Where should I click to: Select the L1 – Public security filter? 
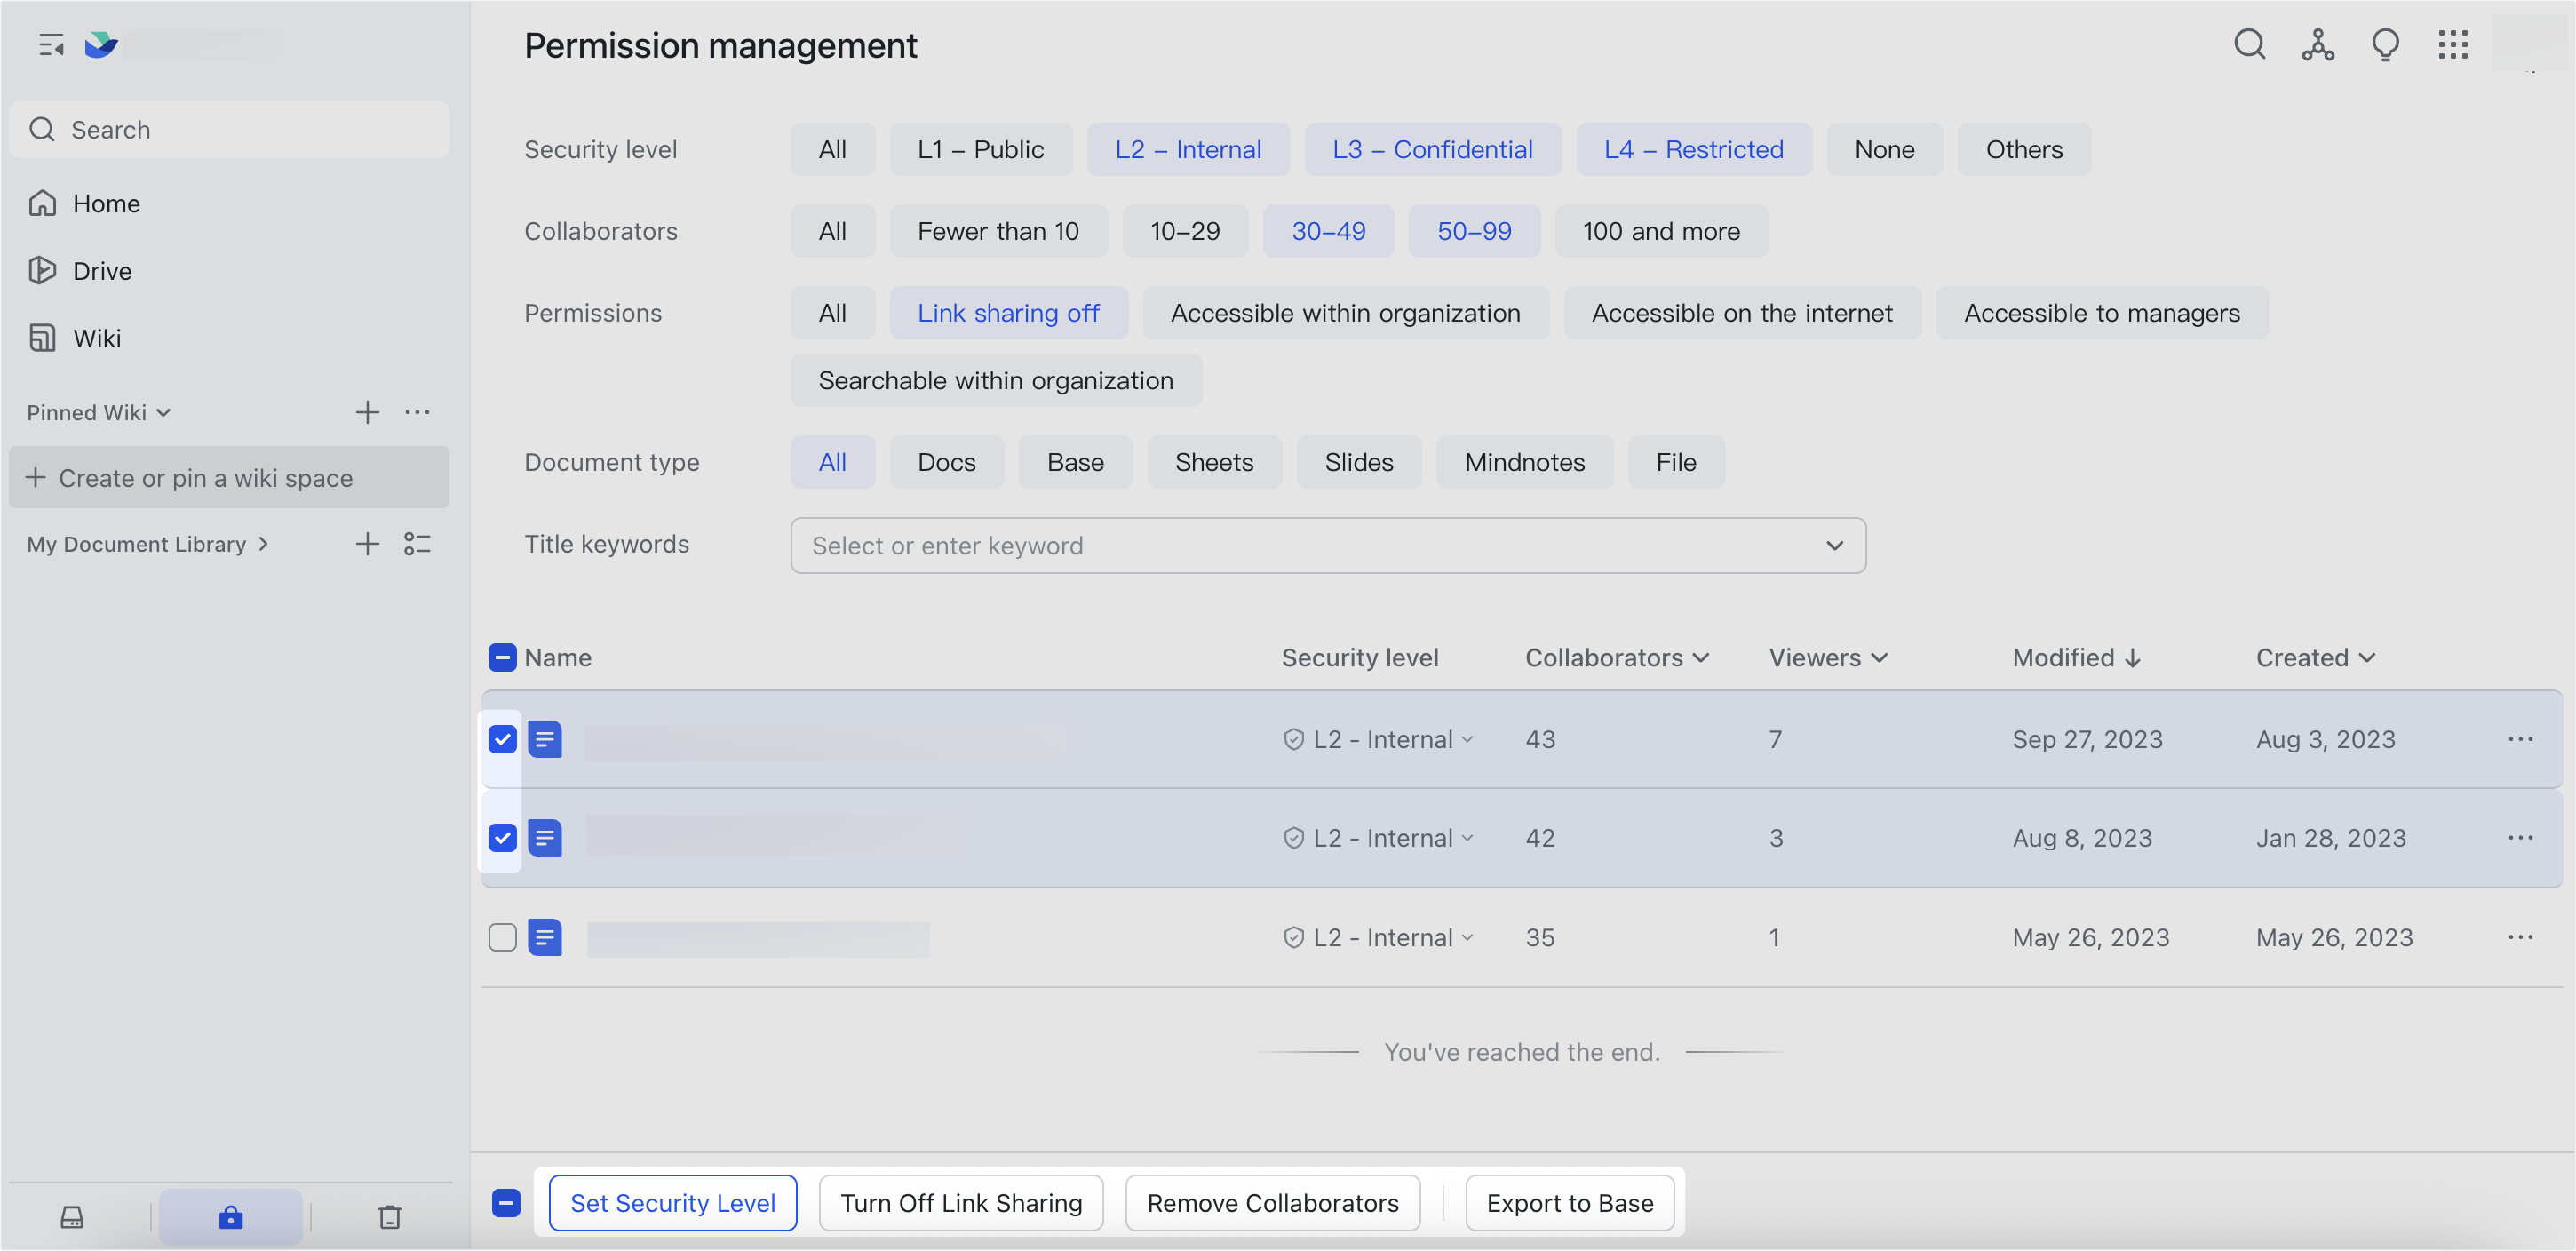coord(980,149)
